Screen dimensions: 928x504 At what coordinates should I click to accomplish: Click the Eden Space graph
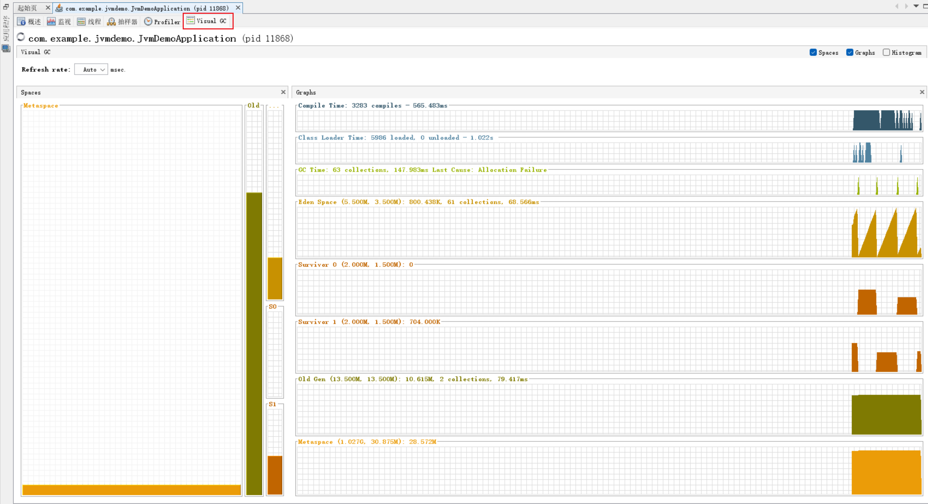coord(609,232)
